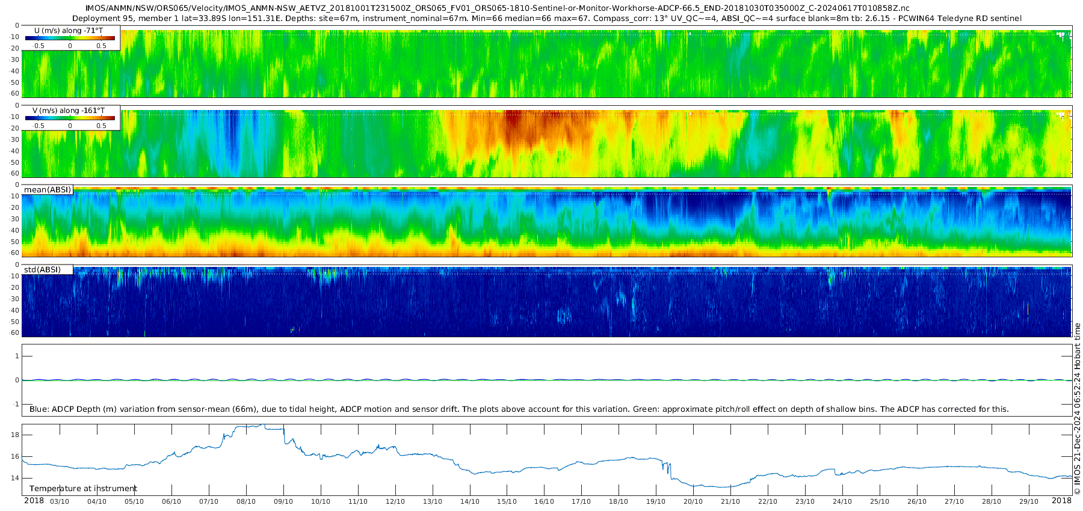
Task: Select the 'U (m/s) along -71°T' legend label
Action: click(69, 30)
